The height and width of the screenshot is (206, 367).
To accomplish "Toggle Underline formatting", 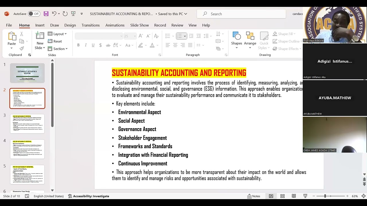I will [x=93, y=45].
